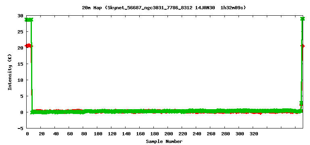
Task: Click the x-axis tick label 60
Action: point(70,134)
